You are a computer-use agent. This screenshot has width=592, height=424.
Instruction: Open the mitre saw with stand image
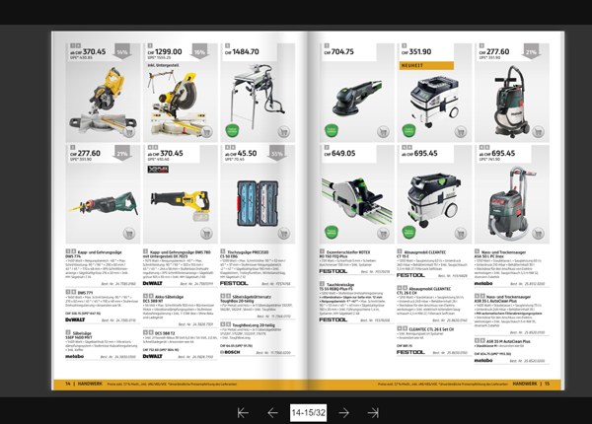pos(178,103)
